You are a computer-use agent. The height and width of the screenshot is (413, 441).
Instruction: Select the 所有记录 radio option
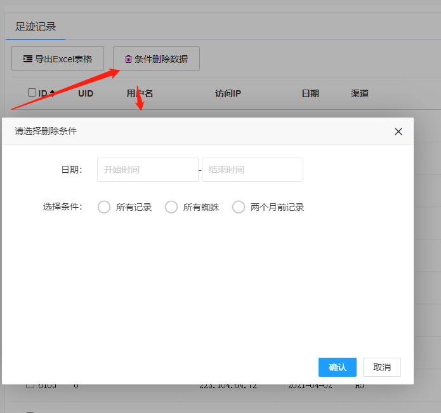coord(105,207)
